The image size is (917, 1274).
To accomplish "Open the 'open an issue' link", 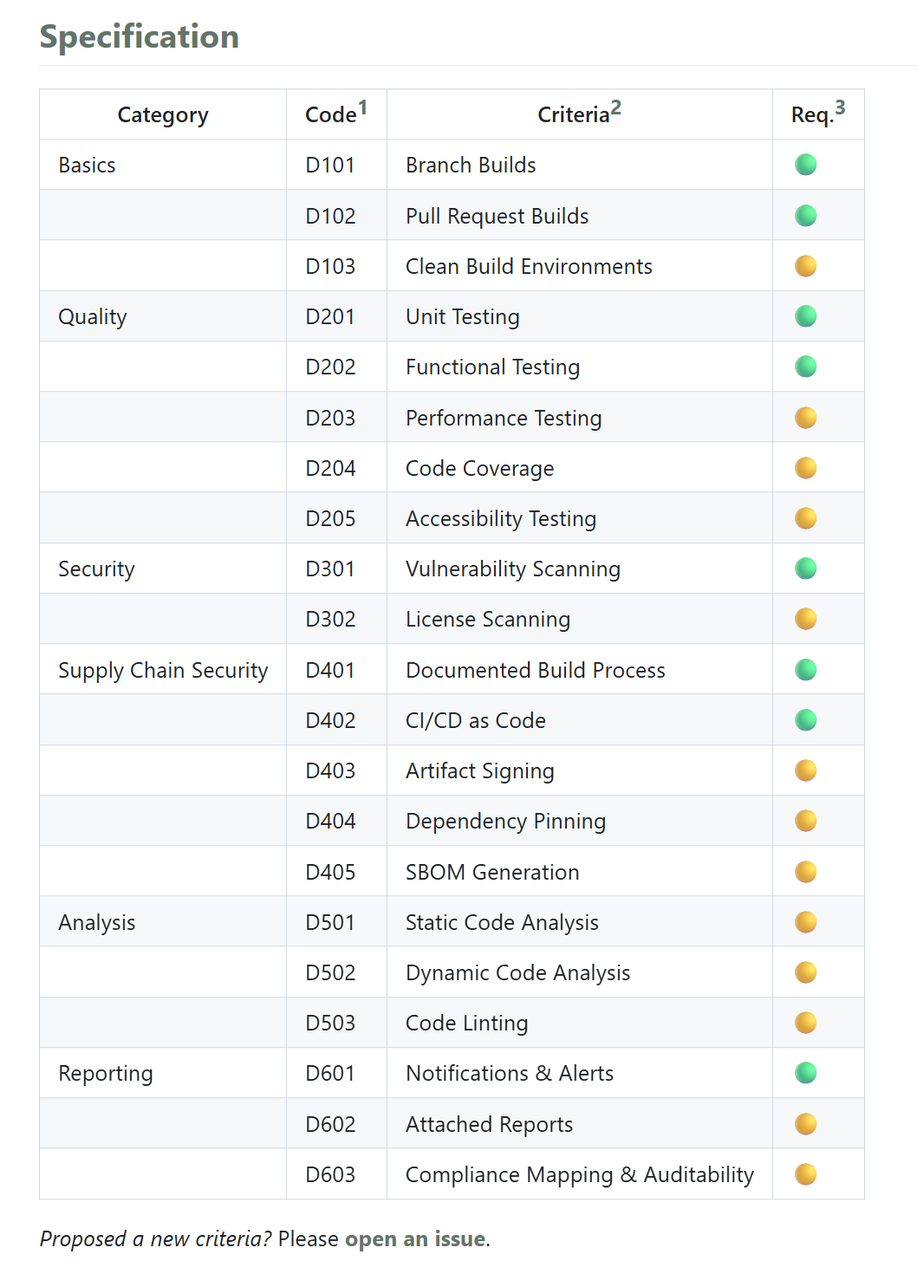I will (x=415, y=1239).
